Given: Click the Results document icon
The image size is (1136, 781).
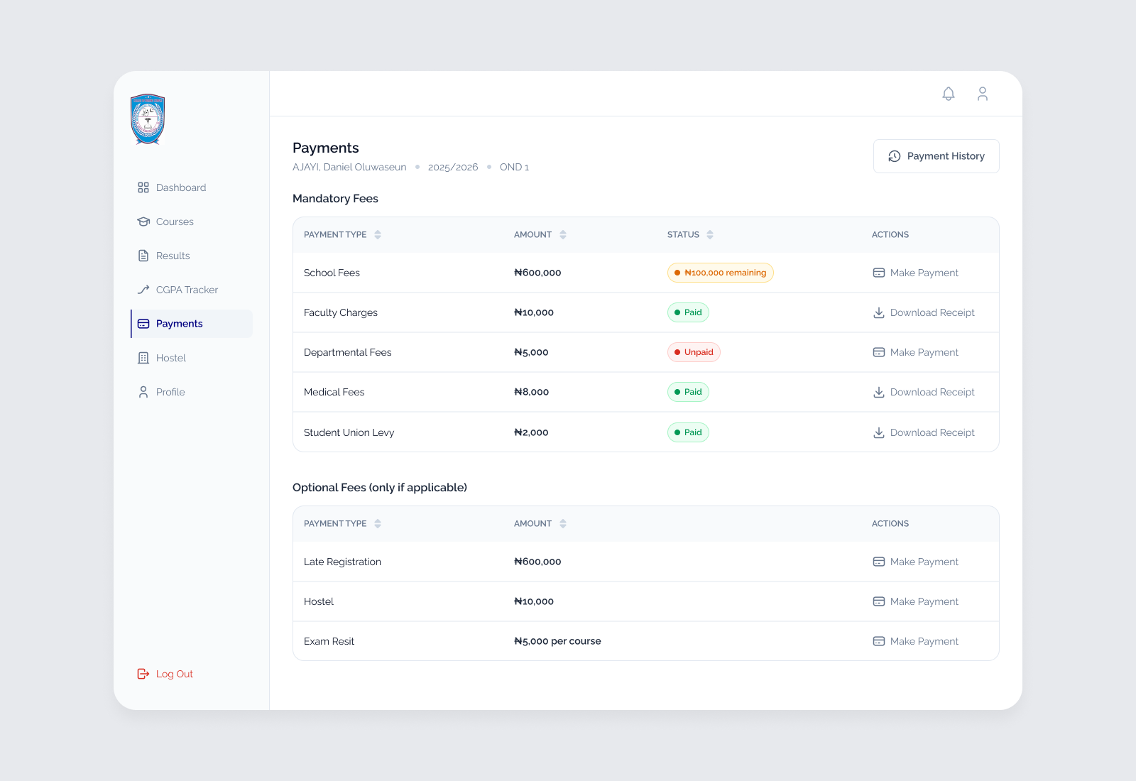Looking at the screenshot, I should point(143,256).
